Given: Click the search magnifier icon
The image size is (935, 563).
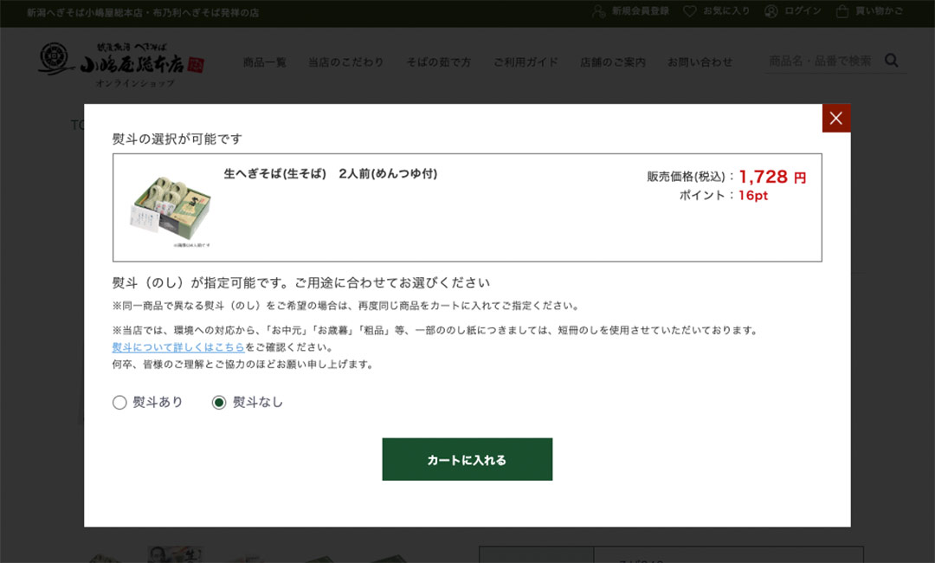Looking at the screenshot, I should (892, 61).
